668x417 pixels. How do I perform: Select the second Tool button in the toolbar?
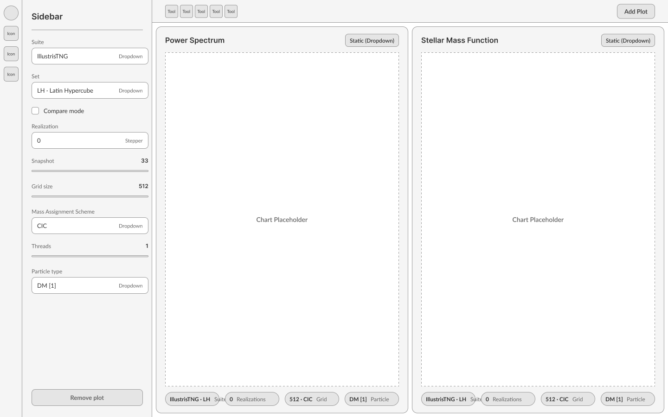[x=186, y=12]
